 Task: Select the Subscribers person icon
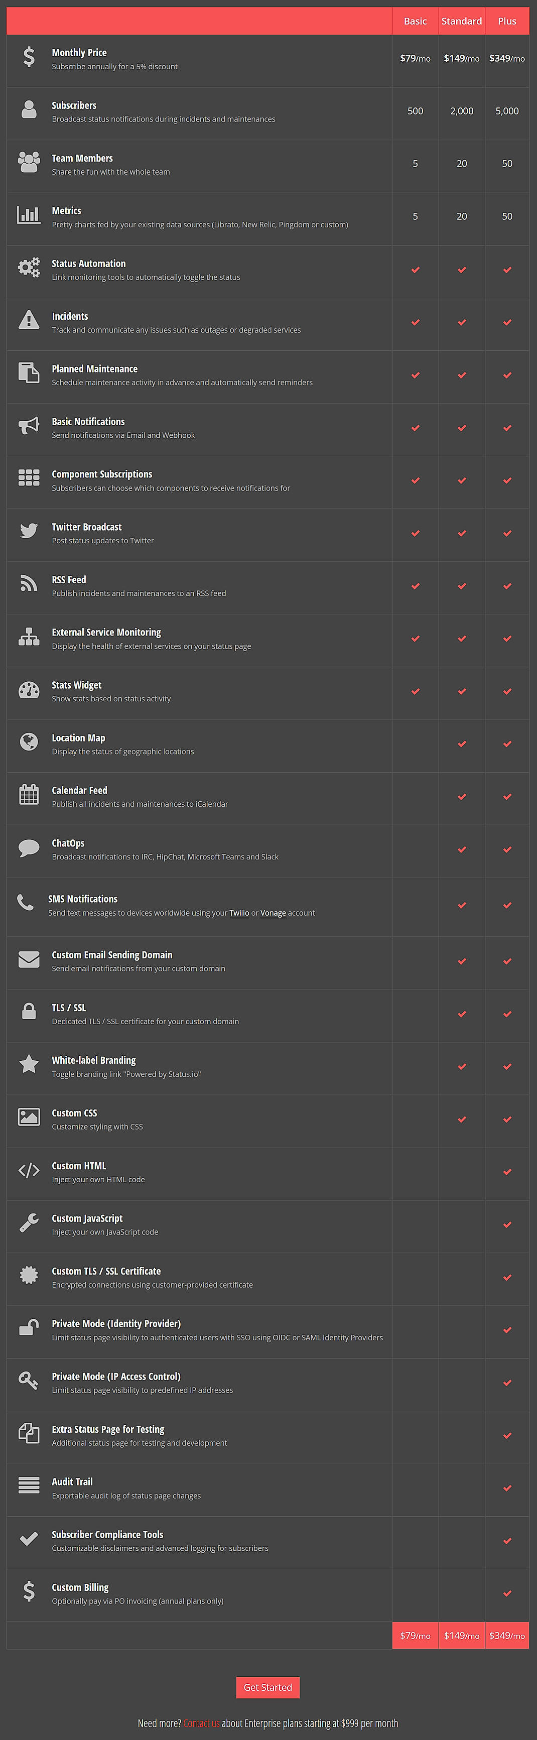(x=29, y=110)
